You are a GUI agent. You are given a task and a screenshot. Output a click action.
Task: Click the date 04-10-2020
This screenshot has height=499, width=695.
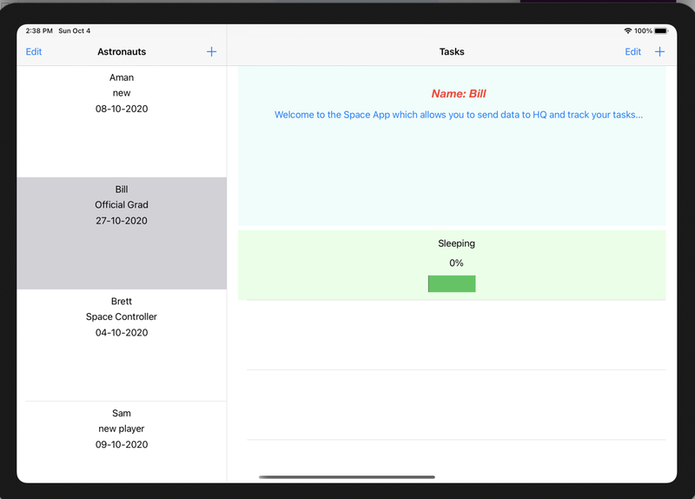pyautogui.click(x=122, y=333)
